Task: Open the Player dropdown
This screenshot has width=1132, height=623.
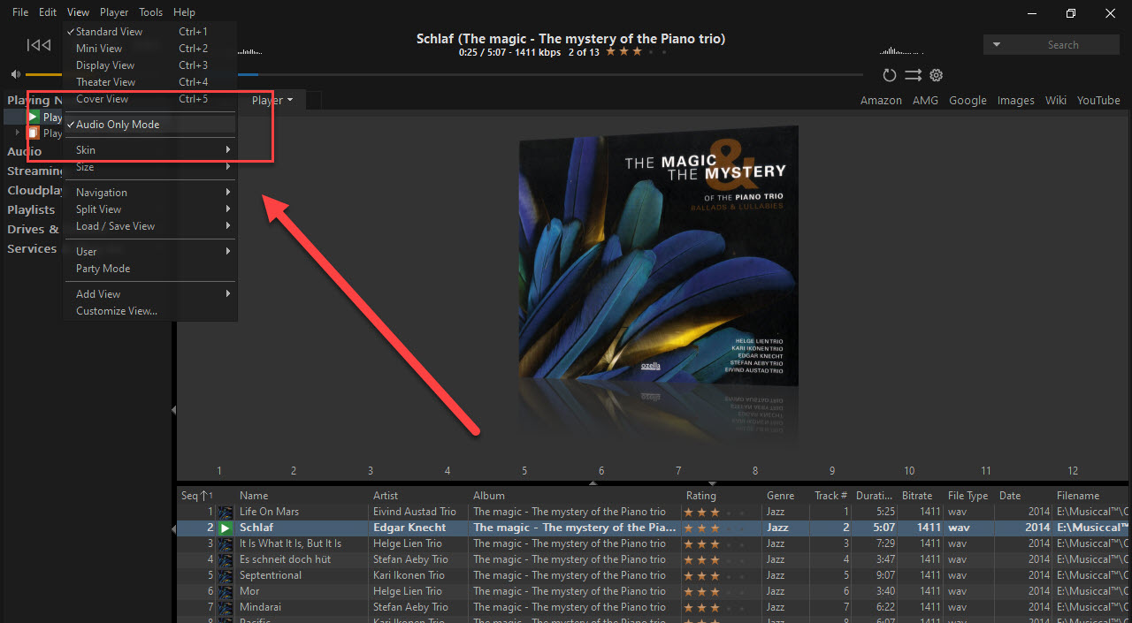Action: pyautogui.click(x=272, y=101)
